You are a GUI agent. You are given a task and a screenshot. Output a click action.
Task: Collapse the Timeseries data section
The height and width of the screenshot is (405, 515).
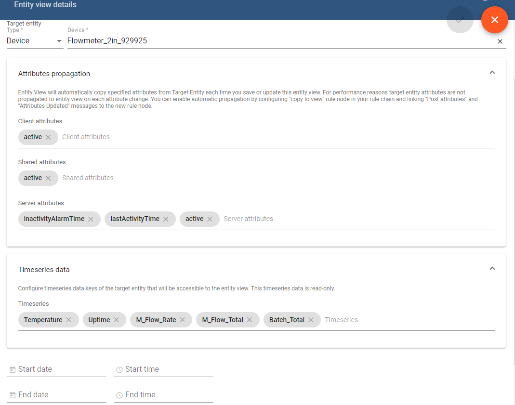coord(492,268)
